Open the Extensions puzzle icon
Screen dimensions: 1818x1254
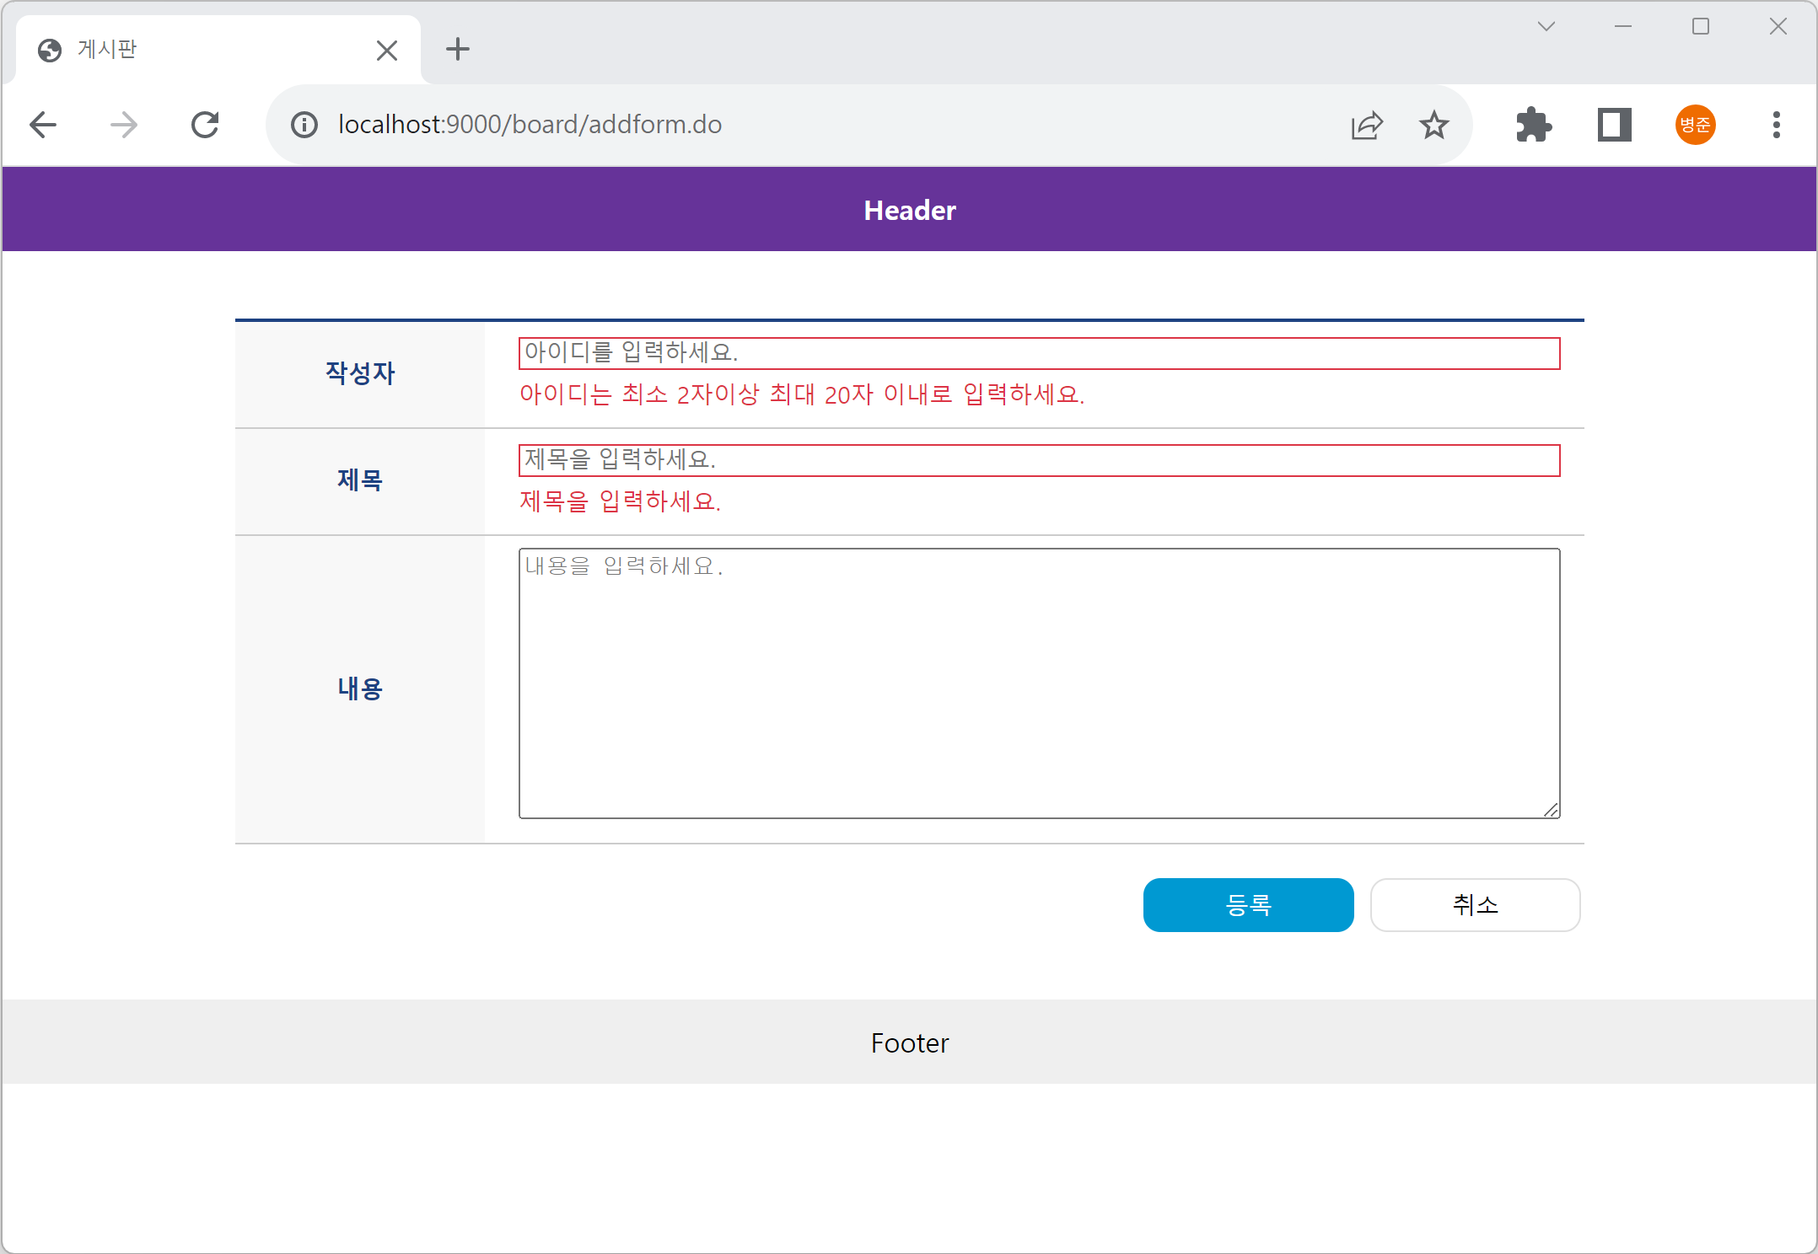(x=1533, y=125)
